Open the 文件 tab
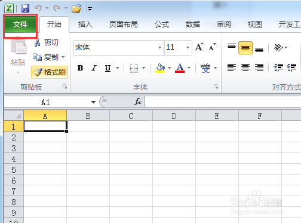The width and height of the screenshot is (301, 223). (x=20, y=25)
